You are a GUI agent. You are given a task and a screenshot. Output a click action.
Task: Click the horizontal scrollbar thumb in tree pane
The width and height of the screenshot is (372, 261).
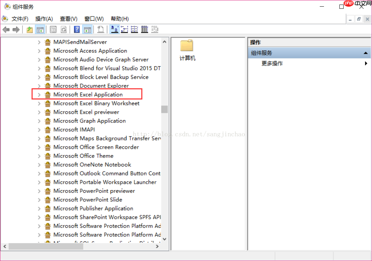click(46, 247)
